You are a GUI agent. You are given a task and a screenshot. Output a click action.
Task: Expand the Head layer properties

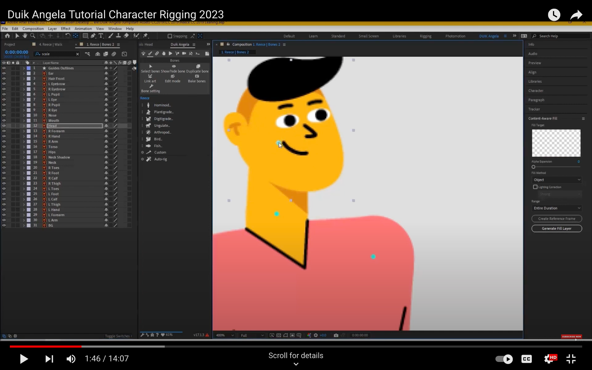tap(24, 126)
